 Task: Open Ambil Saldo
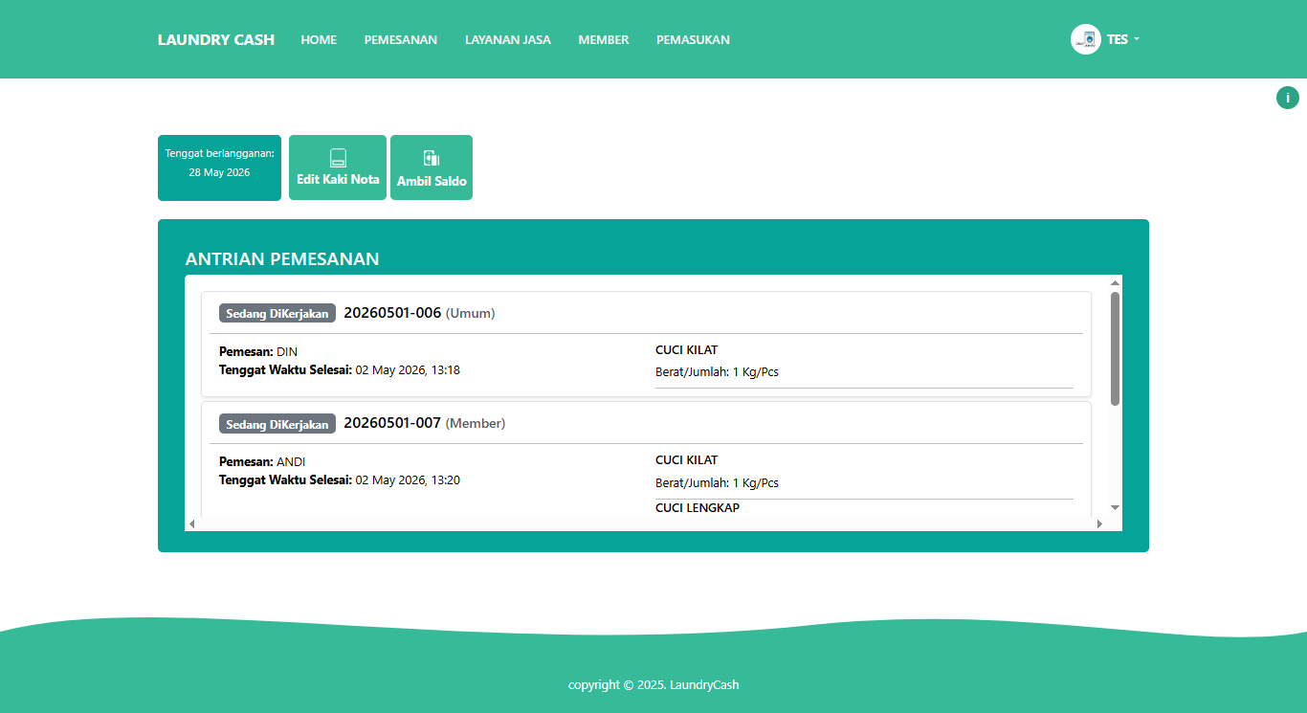point(432,167)
